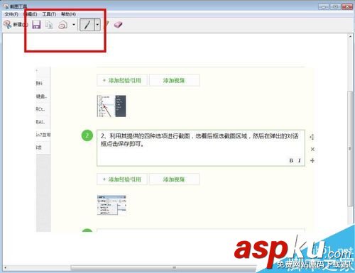Select the pink Eraser tool
Screen dimensions: 355x273
pyautogui.click(x=118, y=24)
